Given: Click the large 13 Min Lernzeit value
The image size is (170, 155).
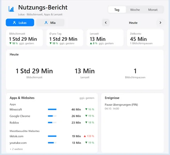Looking at the screenshot, I should (x=85, y=71).
